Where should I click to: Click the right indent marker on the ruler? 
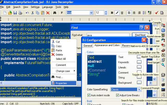[x=150, y=21]
